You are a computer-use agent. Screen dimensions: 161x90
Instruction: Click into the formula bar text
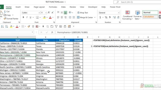pos(72,32)
